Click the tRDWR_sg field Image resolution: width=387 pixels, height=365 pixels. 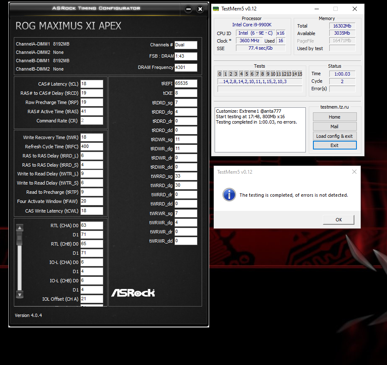coord(186,139)
